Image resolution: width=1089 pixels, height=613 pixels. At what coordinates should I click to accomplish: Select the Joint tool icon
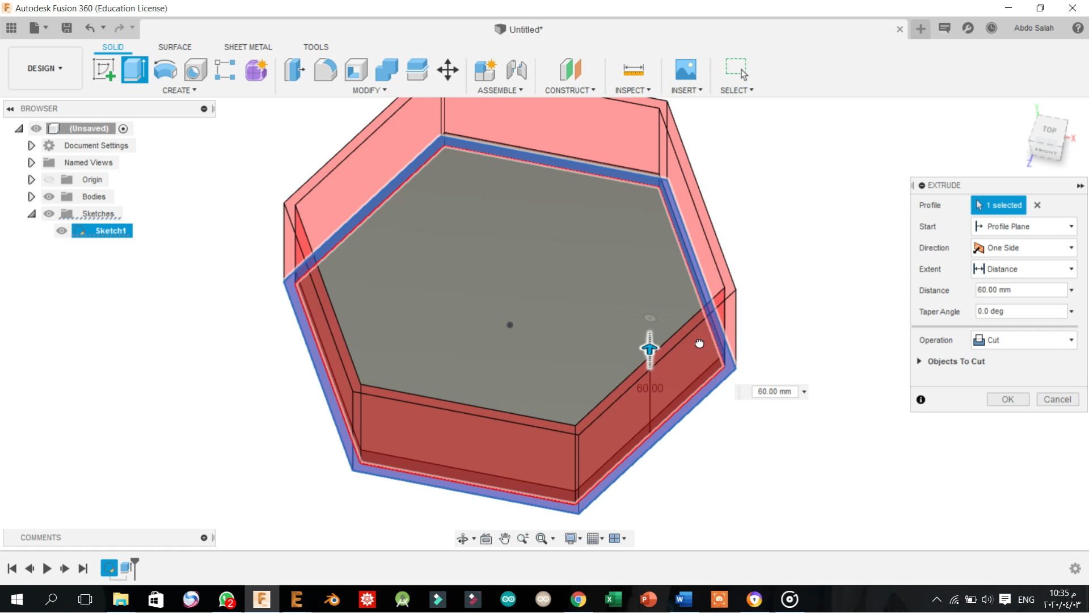tap(517, 70)
